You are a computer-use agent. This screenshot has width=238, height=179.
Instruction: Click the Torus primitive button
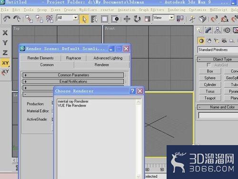(210, 91)
